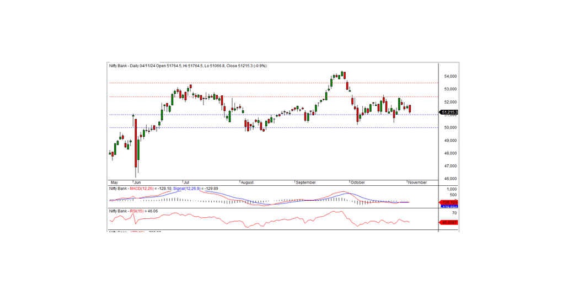Click the red MACD value tag on right axis
Viewport: 563px width, 290px height.
448,202
